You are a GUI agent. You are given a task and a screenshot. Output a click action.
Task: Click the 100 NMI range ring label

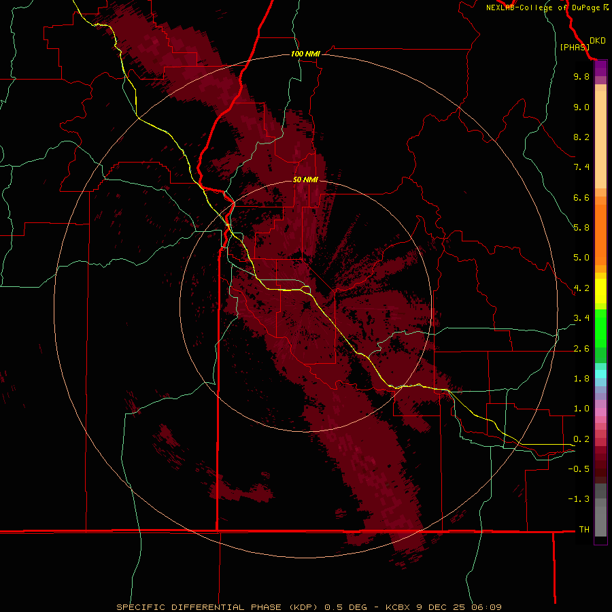tap(305, 54)
